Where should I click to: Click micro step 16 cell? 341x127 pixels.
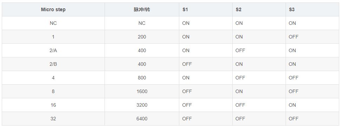coord(53,105)
